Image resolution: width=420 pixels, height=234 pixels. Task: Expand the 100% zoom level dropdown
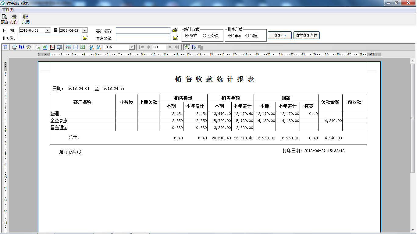coord(132,47)
